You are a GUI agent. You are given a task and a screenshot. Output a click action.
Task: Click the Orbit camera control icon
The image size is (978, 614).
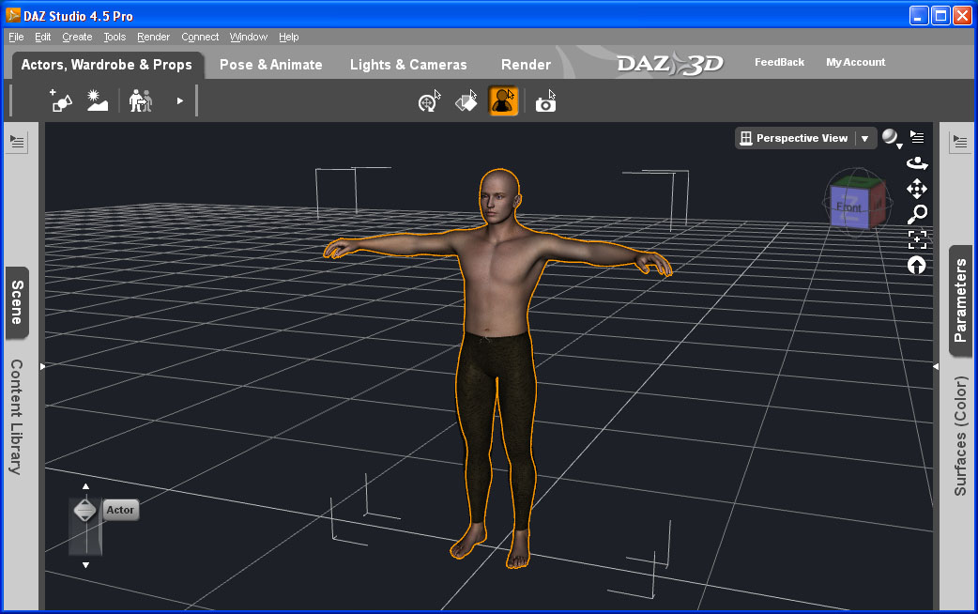[x=917, y=163]
